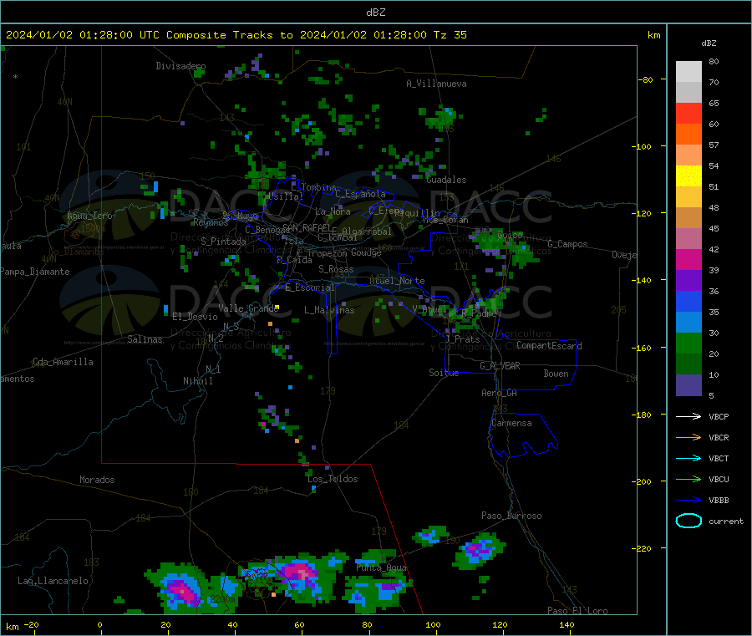Click the Aero_GA map label
752x636 pixels.
pyautogui.click(x=499, y=393)
